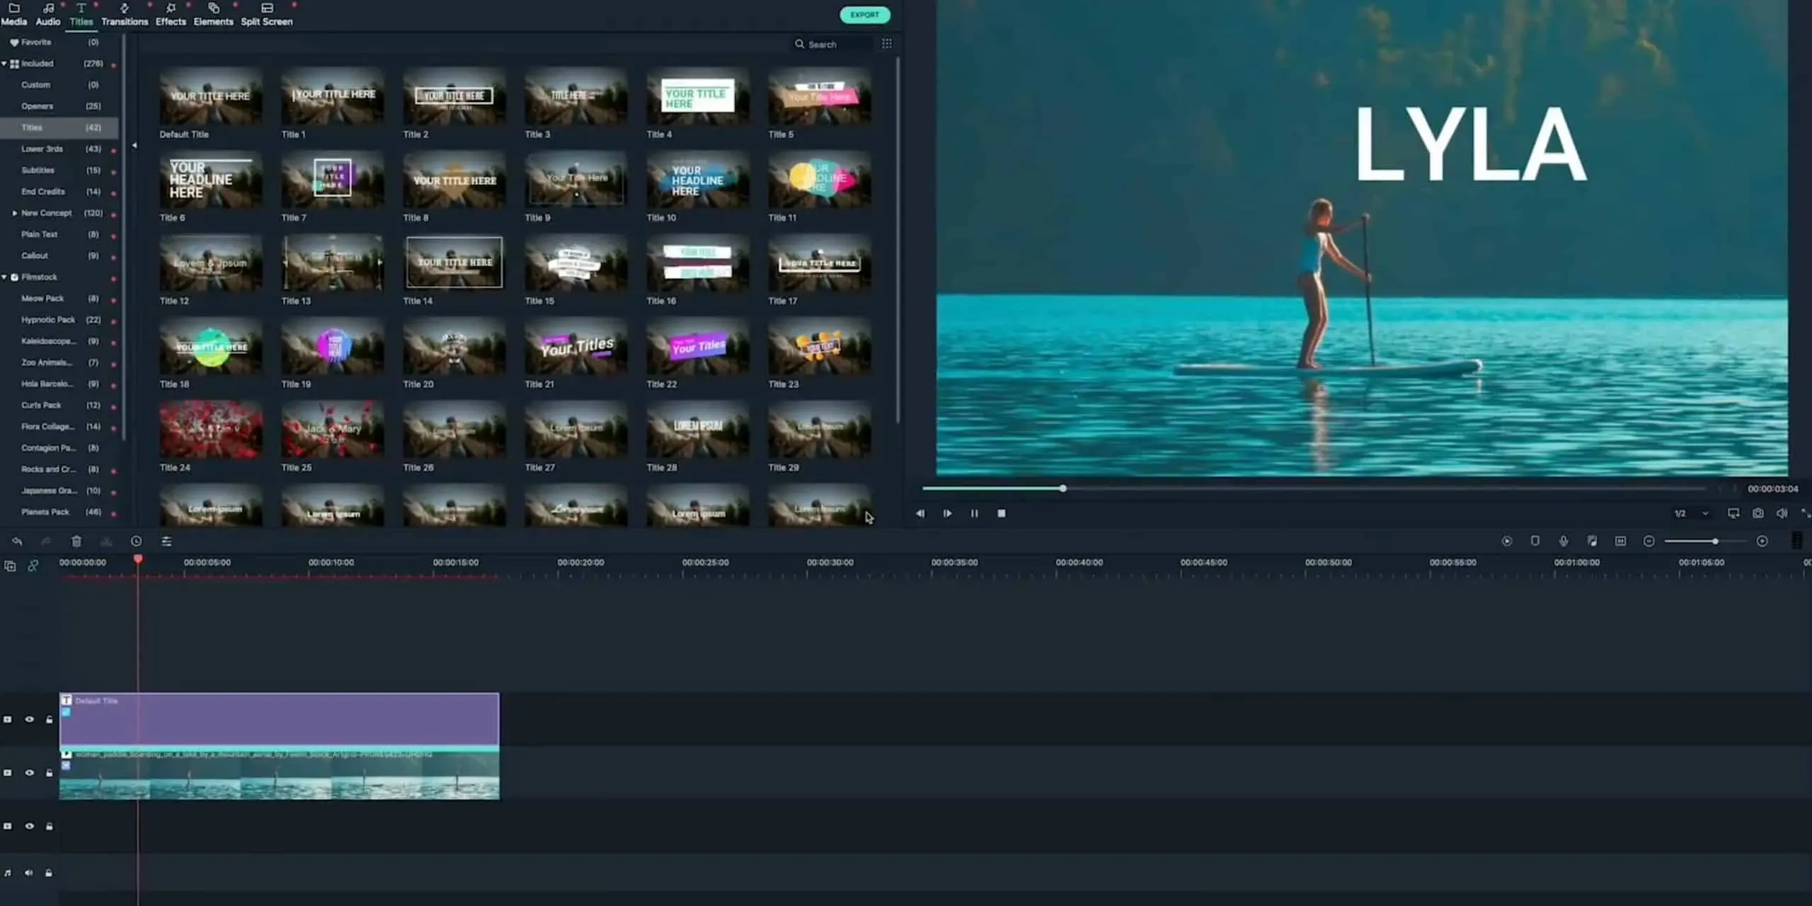This screenshot has width=1812, height=906.
Task: Click the pause button in transport
Action: coord(974,513)
